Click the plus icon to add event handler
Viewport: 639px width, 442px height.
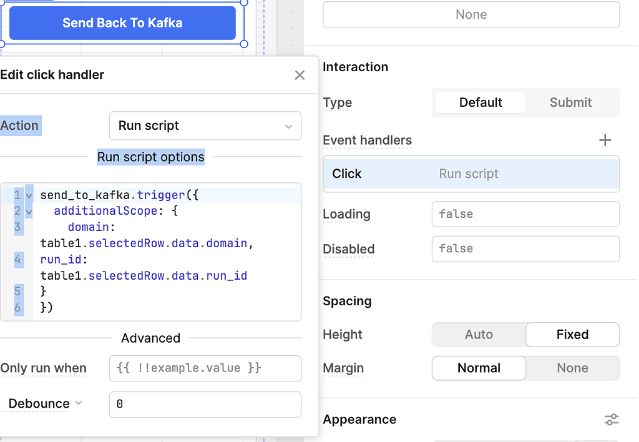click(x=605, y=140)
